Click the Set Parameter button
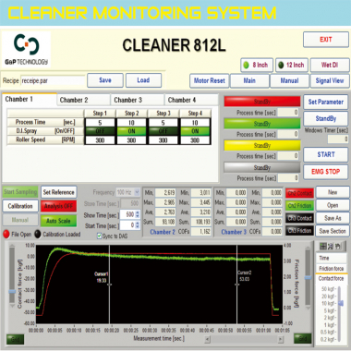Screen dimensions: 351x351 [326, 102]
